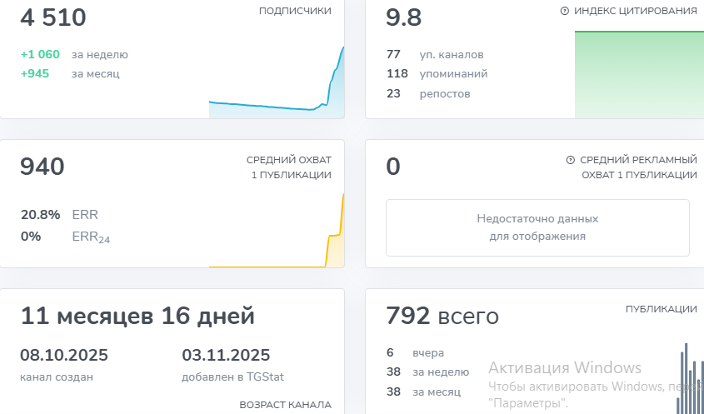704x414 pixels.
Task: Click the +945 monthly growth value
Action: point(34,73)
